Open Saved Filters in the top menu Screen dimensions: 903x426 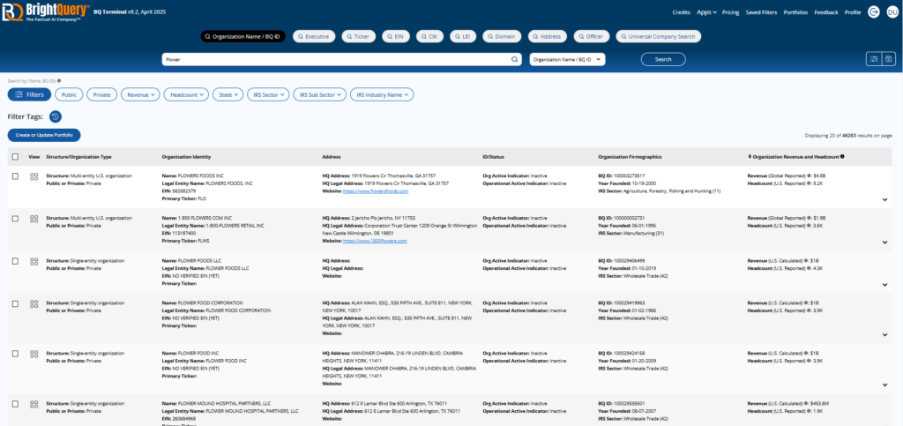pos(761,12)
